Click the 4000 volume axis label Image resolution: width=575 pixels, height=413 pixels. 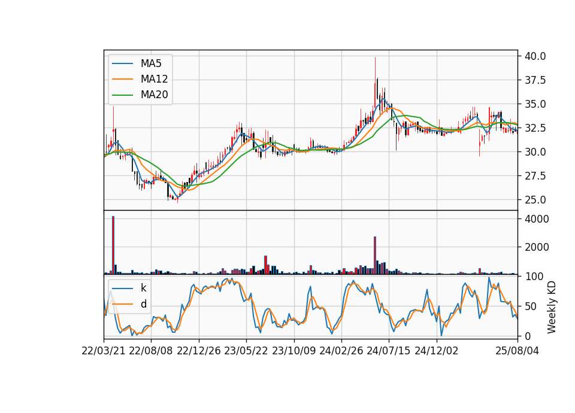(x=537, y=219)
